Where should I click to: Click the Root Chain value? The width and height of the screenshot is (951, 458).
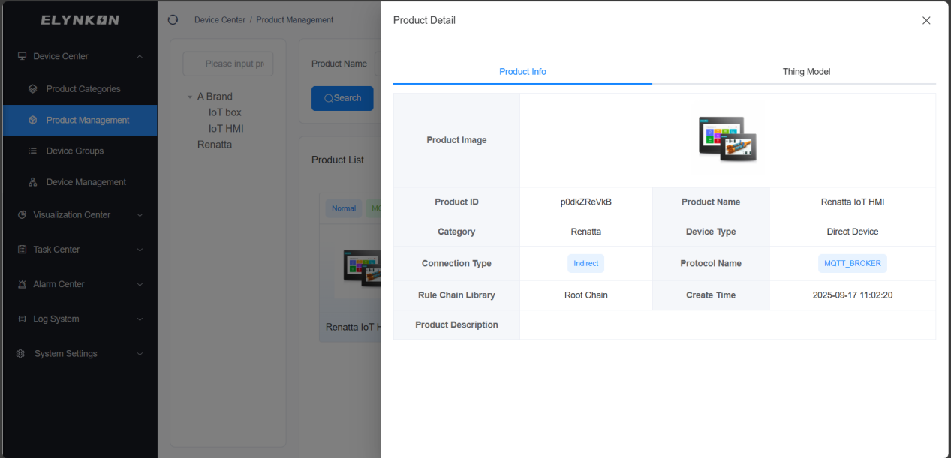(586, 295)
